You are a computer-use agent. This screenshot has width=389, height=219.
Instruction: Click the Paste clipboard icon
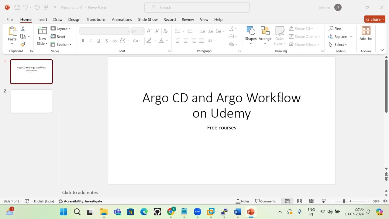tap(12, 31)
